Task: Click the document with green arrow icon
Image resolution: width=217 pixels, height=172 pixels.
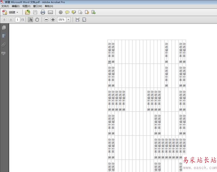Action: coord(93,12)
